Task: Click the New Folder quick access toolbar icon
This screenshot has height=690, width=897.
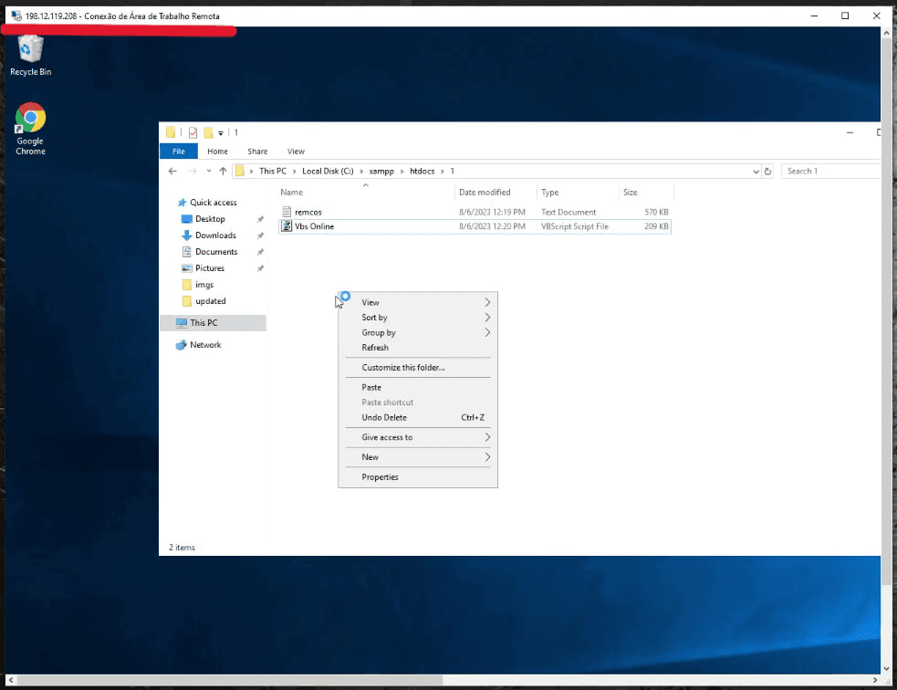Action: 208,132
